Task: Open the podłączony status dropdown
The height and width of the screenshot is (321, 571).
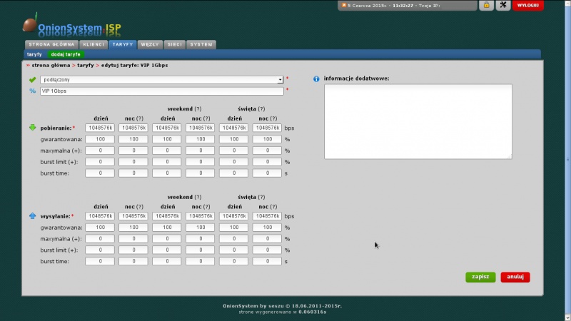Action: [x=162, y=80]
